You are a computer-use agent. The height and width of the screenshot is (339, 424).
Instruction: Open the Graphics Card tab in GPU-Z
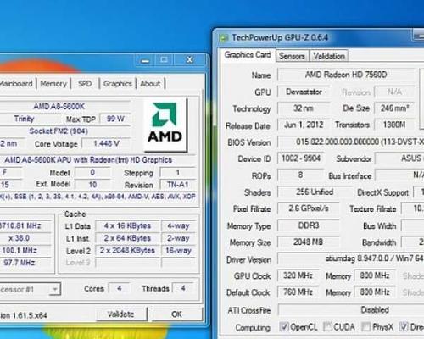click(248, 55)
